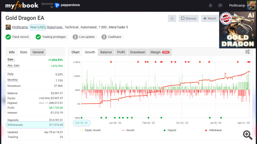Screen dimensions: 257x144
Task: Switch to the Balance chart tab
Action: tap(106, 52)
